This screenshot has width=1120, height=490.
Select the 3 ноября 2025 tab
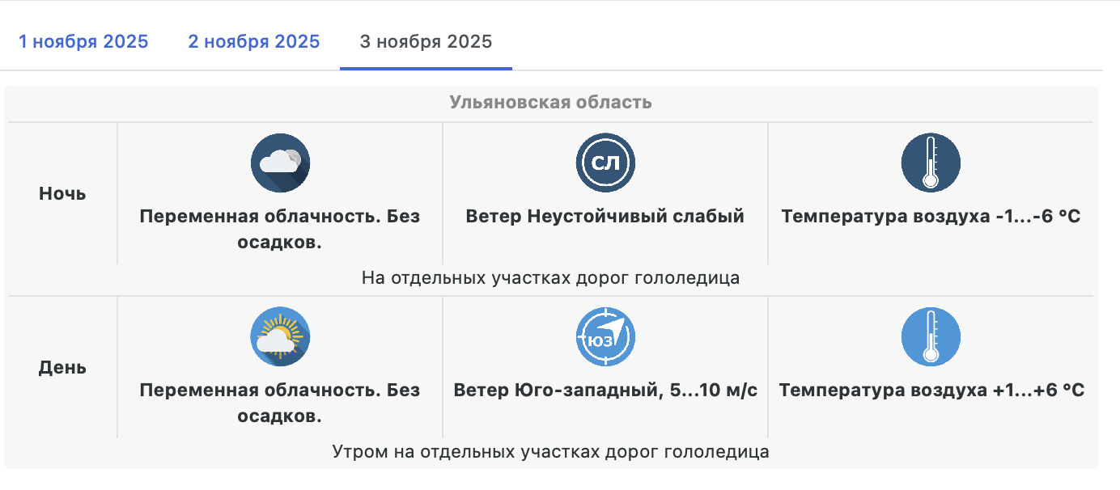426,41
